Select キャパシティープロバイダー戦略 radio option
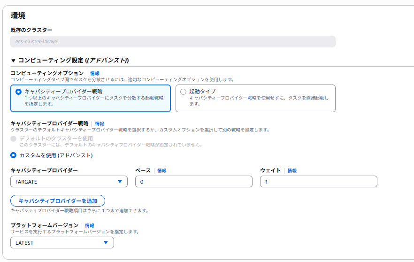Viewport: 414px width, 262px height. click(x=18, y=92)
